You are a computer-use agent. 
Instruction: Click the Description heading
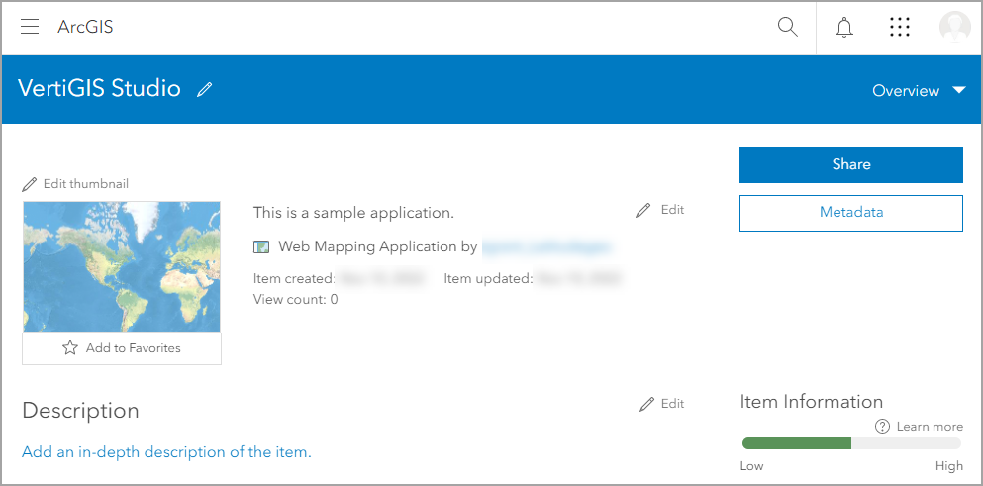(x=80, y=411)
